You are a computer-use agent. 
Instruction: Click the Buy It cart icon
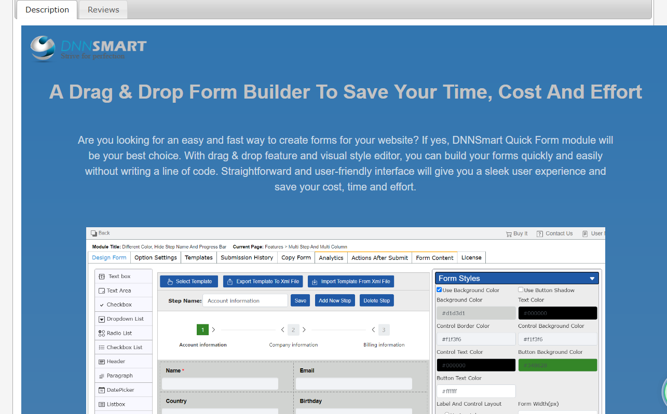coord(509,234)
